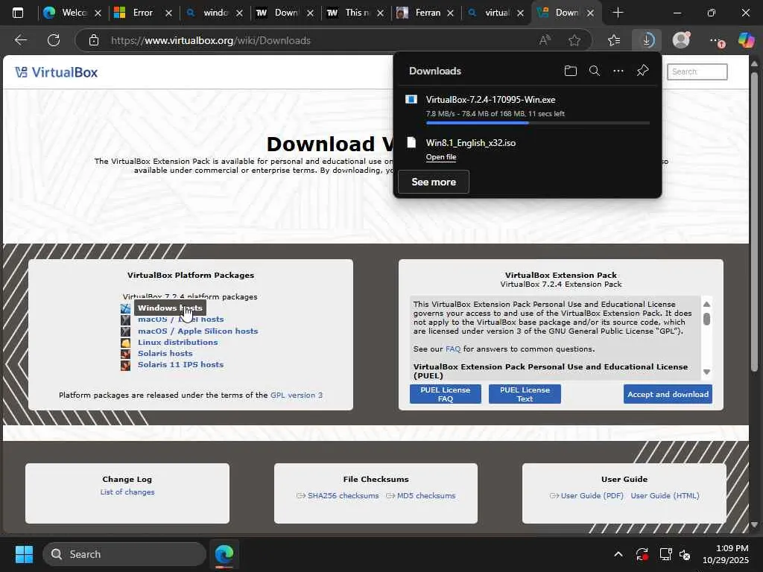This screenshot has height=572, width=763.
Task: Toggle the Downloads toolbar button
Action: [x=648, y=40]
